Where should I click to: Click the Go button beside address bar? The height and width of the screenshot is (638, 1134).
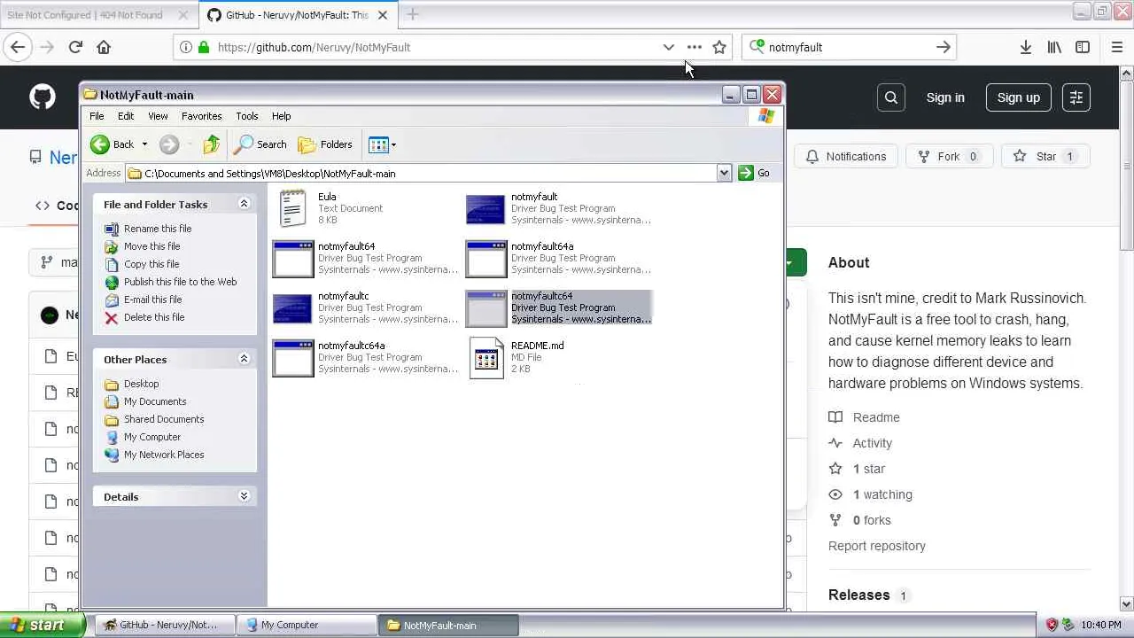click(754, 174)
